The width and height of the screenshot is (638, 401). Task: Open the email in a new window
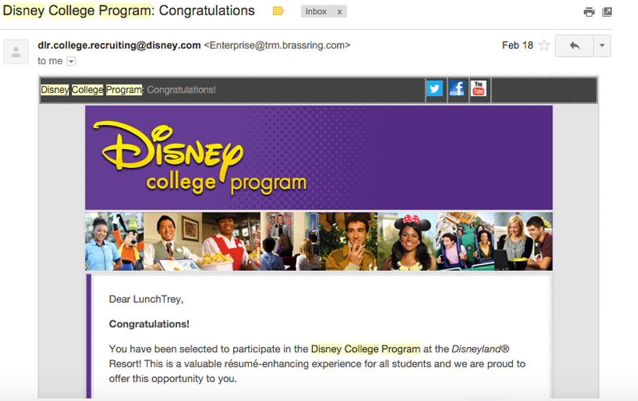607,12
